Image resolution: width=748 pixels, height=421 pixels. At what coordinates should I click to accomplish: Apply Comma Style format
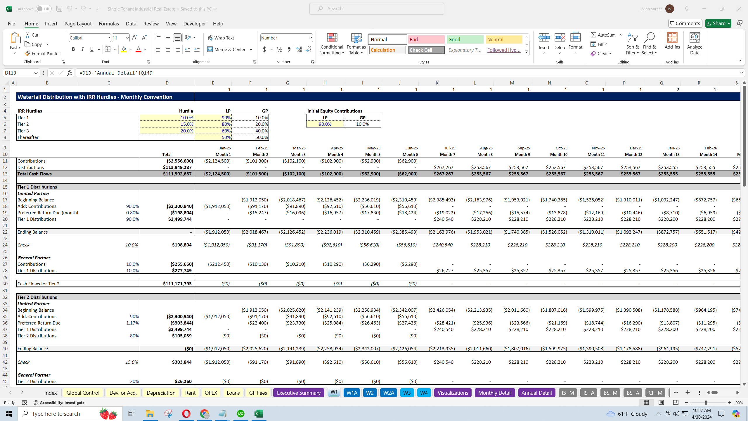pos(289,49)
